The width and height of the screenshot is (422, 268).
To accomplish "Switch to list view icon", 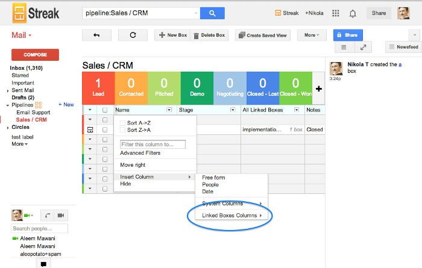I will click(344, 47).
